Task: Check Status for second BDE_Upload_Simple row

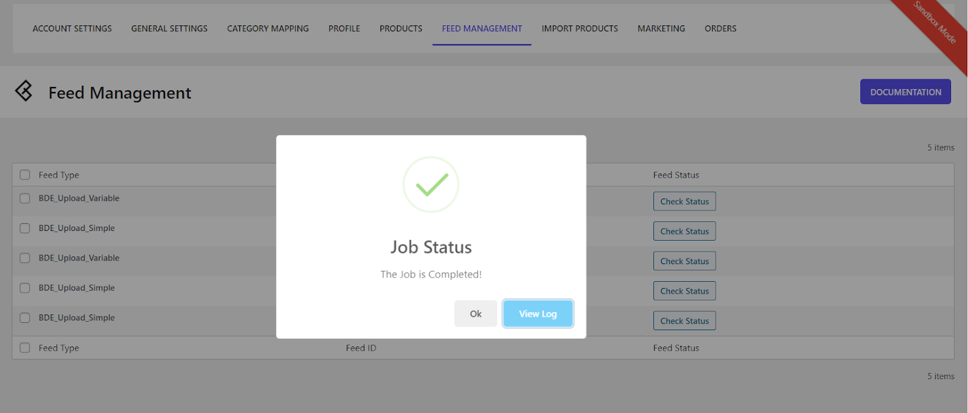Action: coord(684,291)
